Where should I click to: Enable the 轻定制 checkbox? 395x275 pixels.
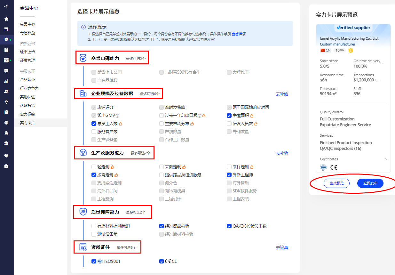94,167
